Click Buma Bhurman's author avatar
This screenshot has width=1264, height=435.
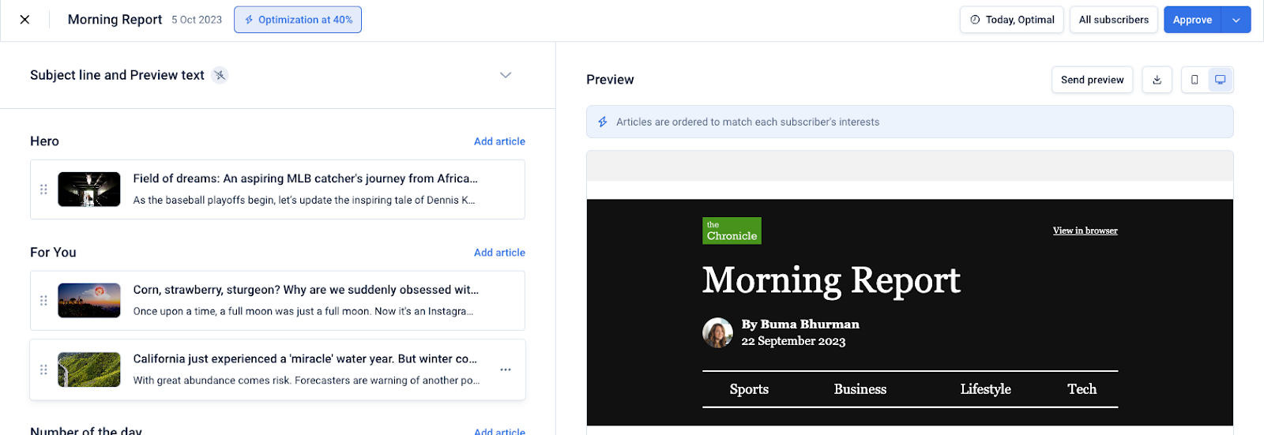coord(717,332)
